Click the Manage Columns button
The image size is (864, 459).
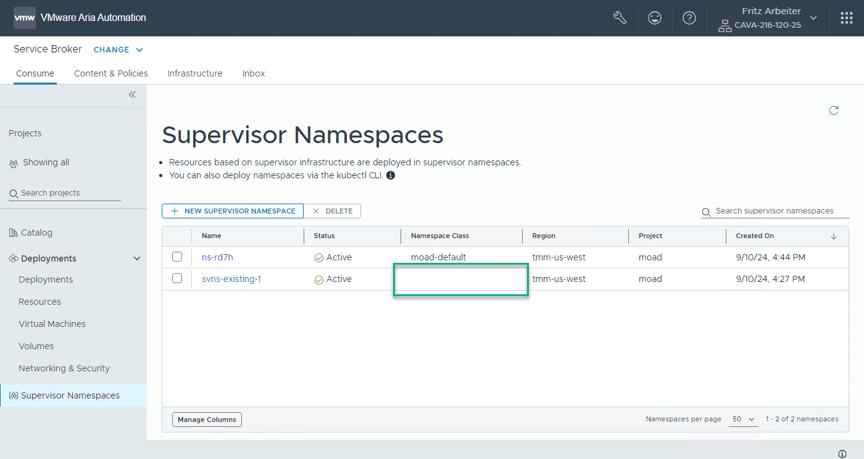[207, 420]
